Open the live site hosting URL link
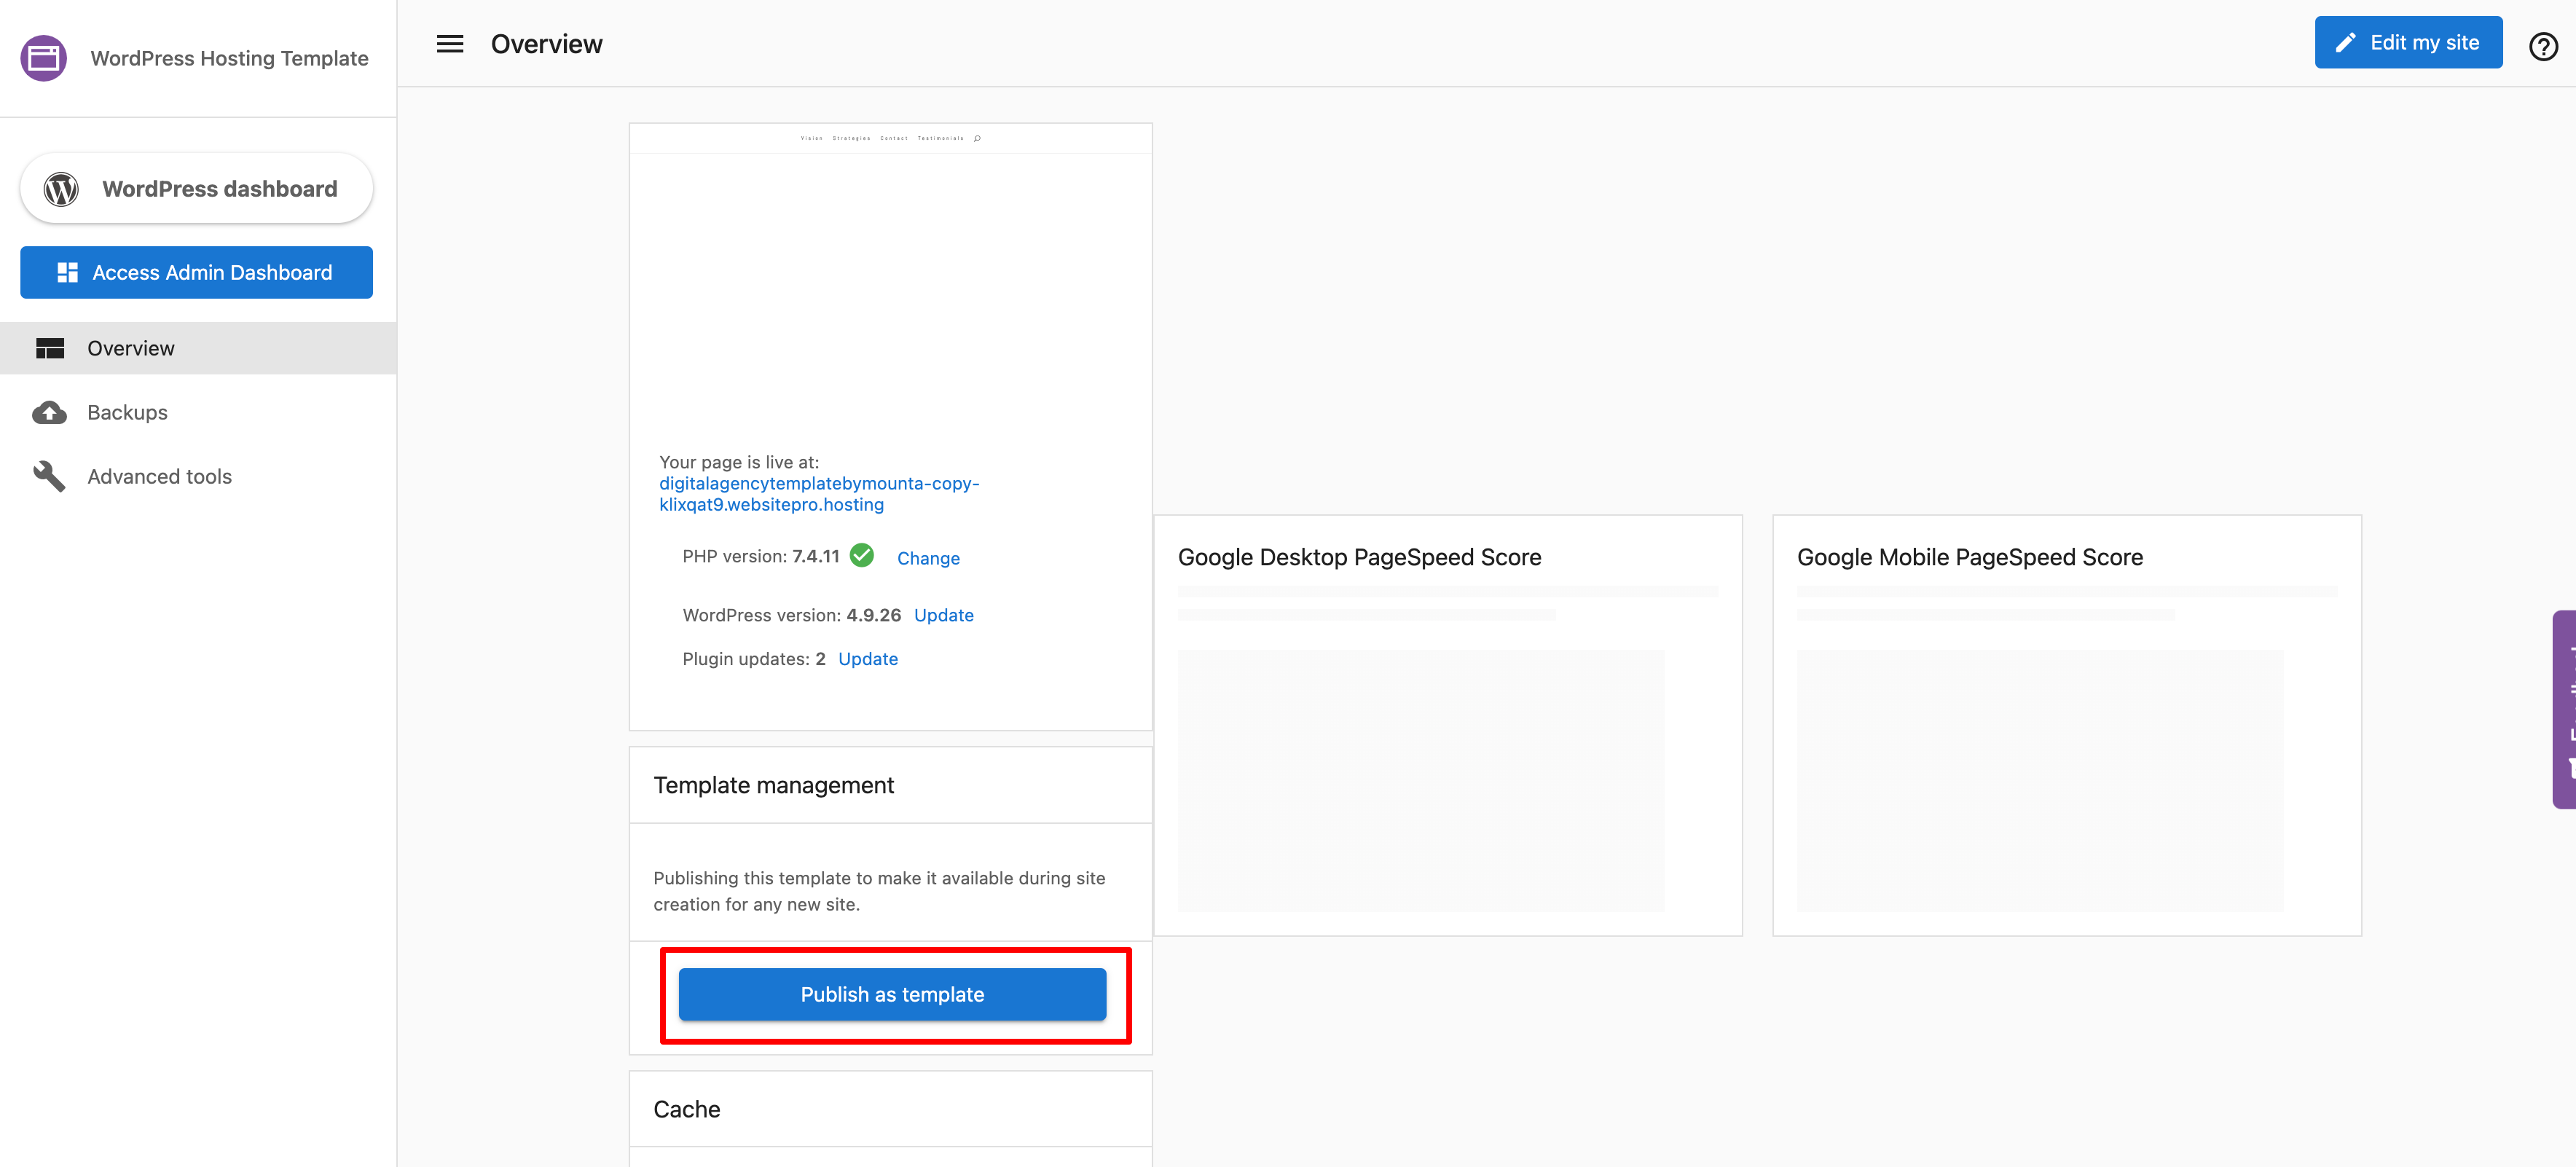The image size is (2576, 1167). [x=819, y=493]
